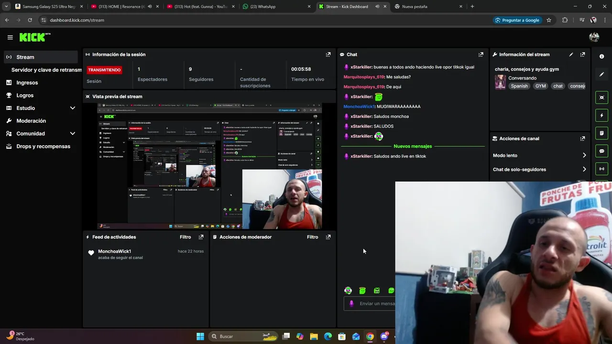This screenshot has width=612, height=344.
Task: Open a new browser tab
Action: click(472, 7)
